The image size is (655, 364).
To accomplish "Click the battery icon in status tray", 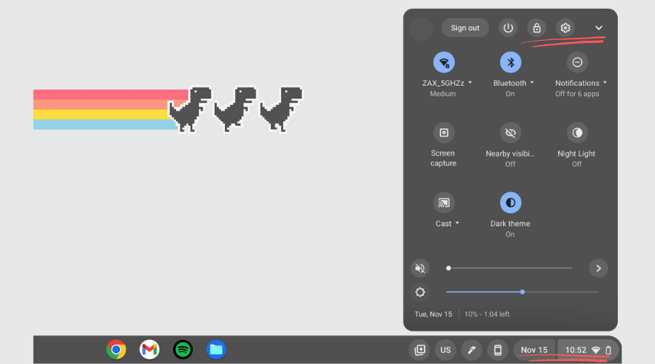I will pos(608,350).
